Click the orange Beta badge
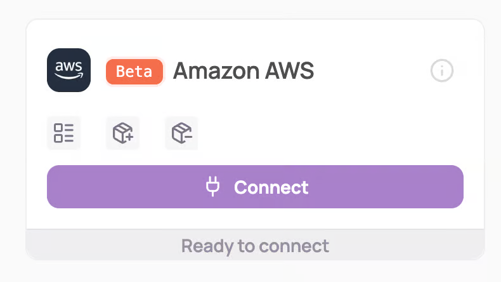Screen dimensions: 501x282 (x=134, y=72)
